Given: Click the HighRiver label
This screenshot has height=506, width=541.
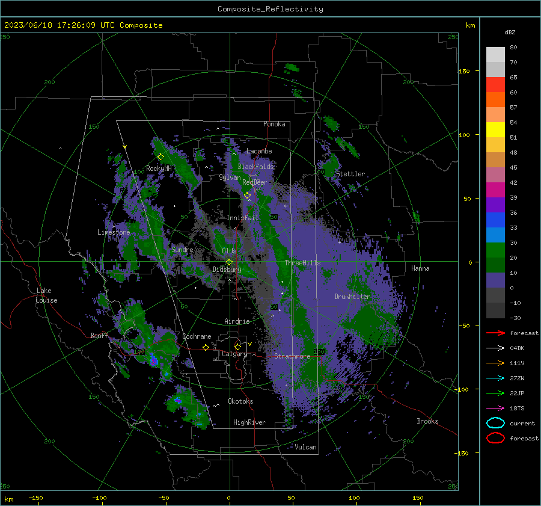Looking at the screenshot, I should [x=249, y=422].
